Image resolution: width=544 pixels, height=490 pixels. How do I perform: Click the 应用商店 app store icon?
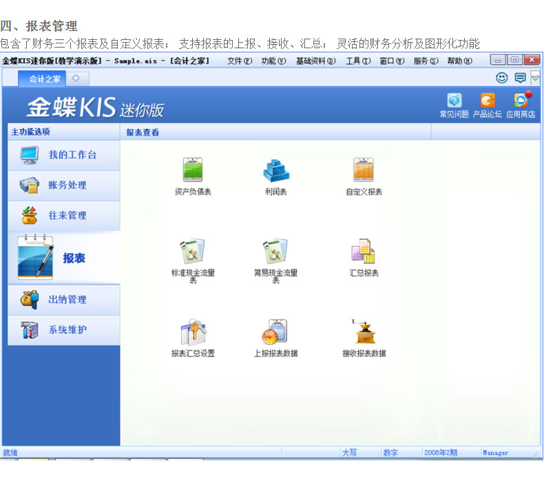521,100
